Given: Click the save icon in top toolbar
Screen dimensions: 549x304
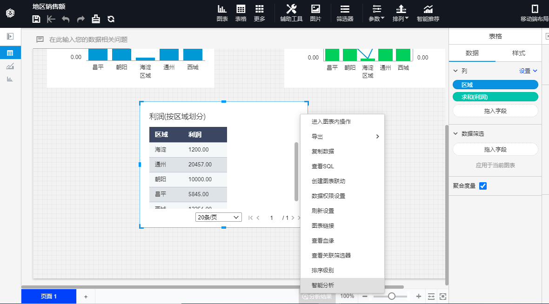Looking at the screenshot, I should 36,19.
